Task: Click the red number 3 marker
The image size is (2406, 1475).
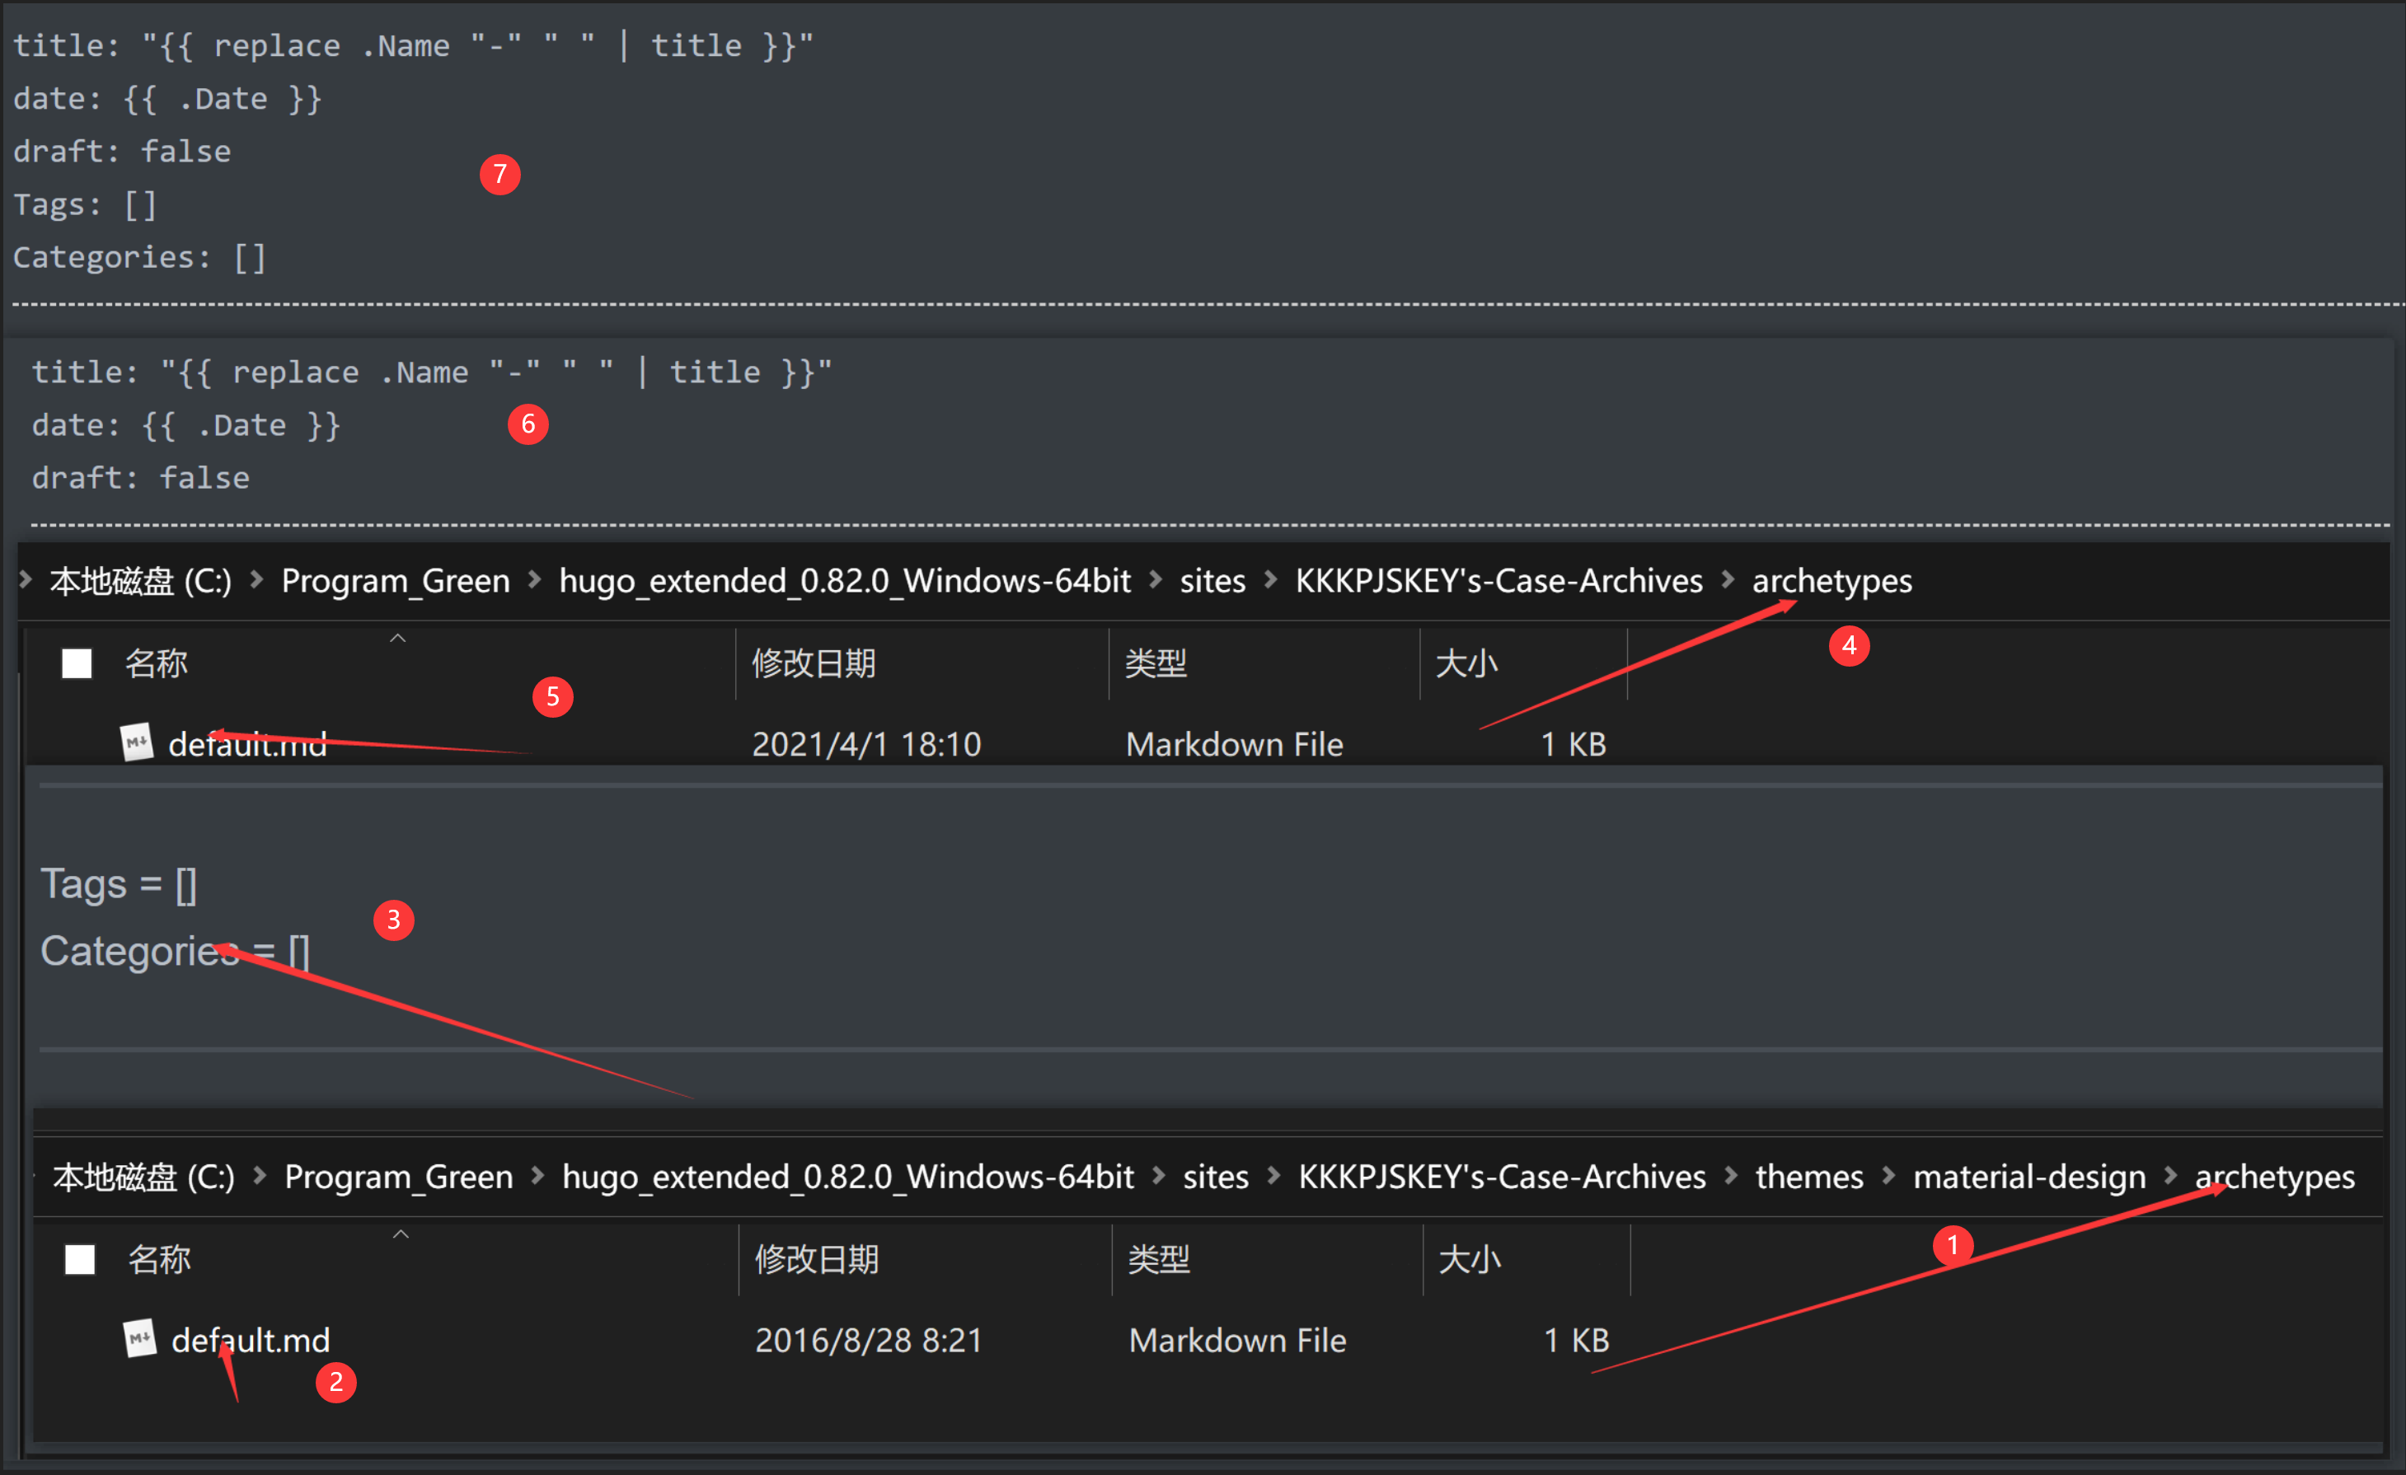Action: tap(393, 920)
